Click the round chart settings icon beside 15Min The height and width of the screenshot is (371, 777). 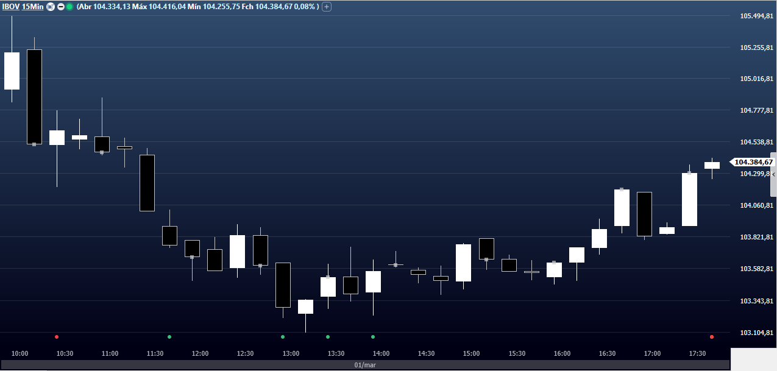51,7
